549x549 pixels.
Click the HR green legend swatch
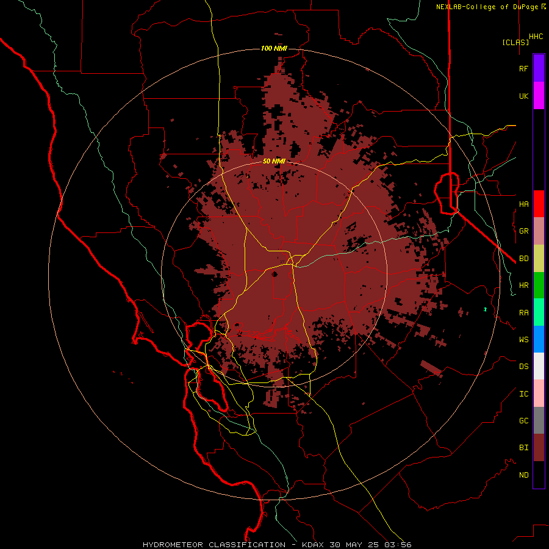[x=539, y=285]
